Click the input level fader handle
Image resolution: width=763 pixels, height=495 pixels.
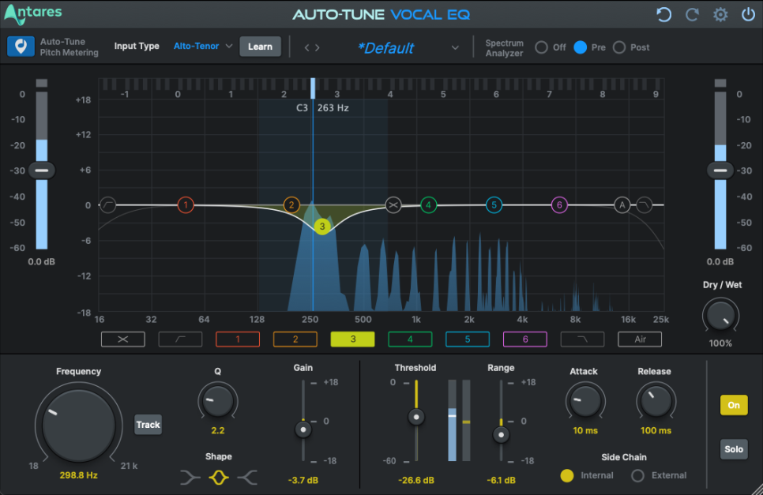[x=42, y=171]
